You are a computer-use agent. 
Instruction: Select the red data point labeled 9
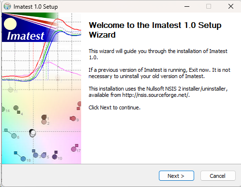[73, 119]
